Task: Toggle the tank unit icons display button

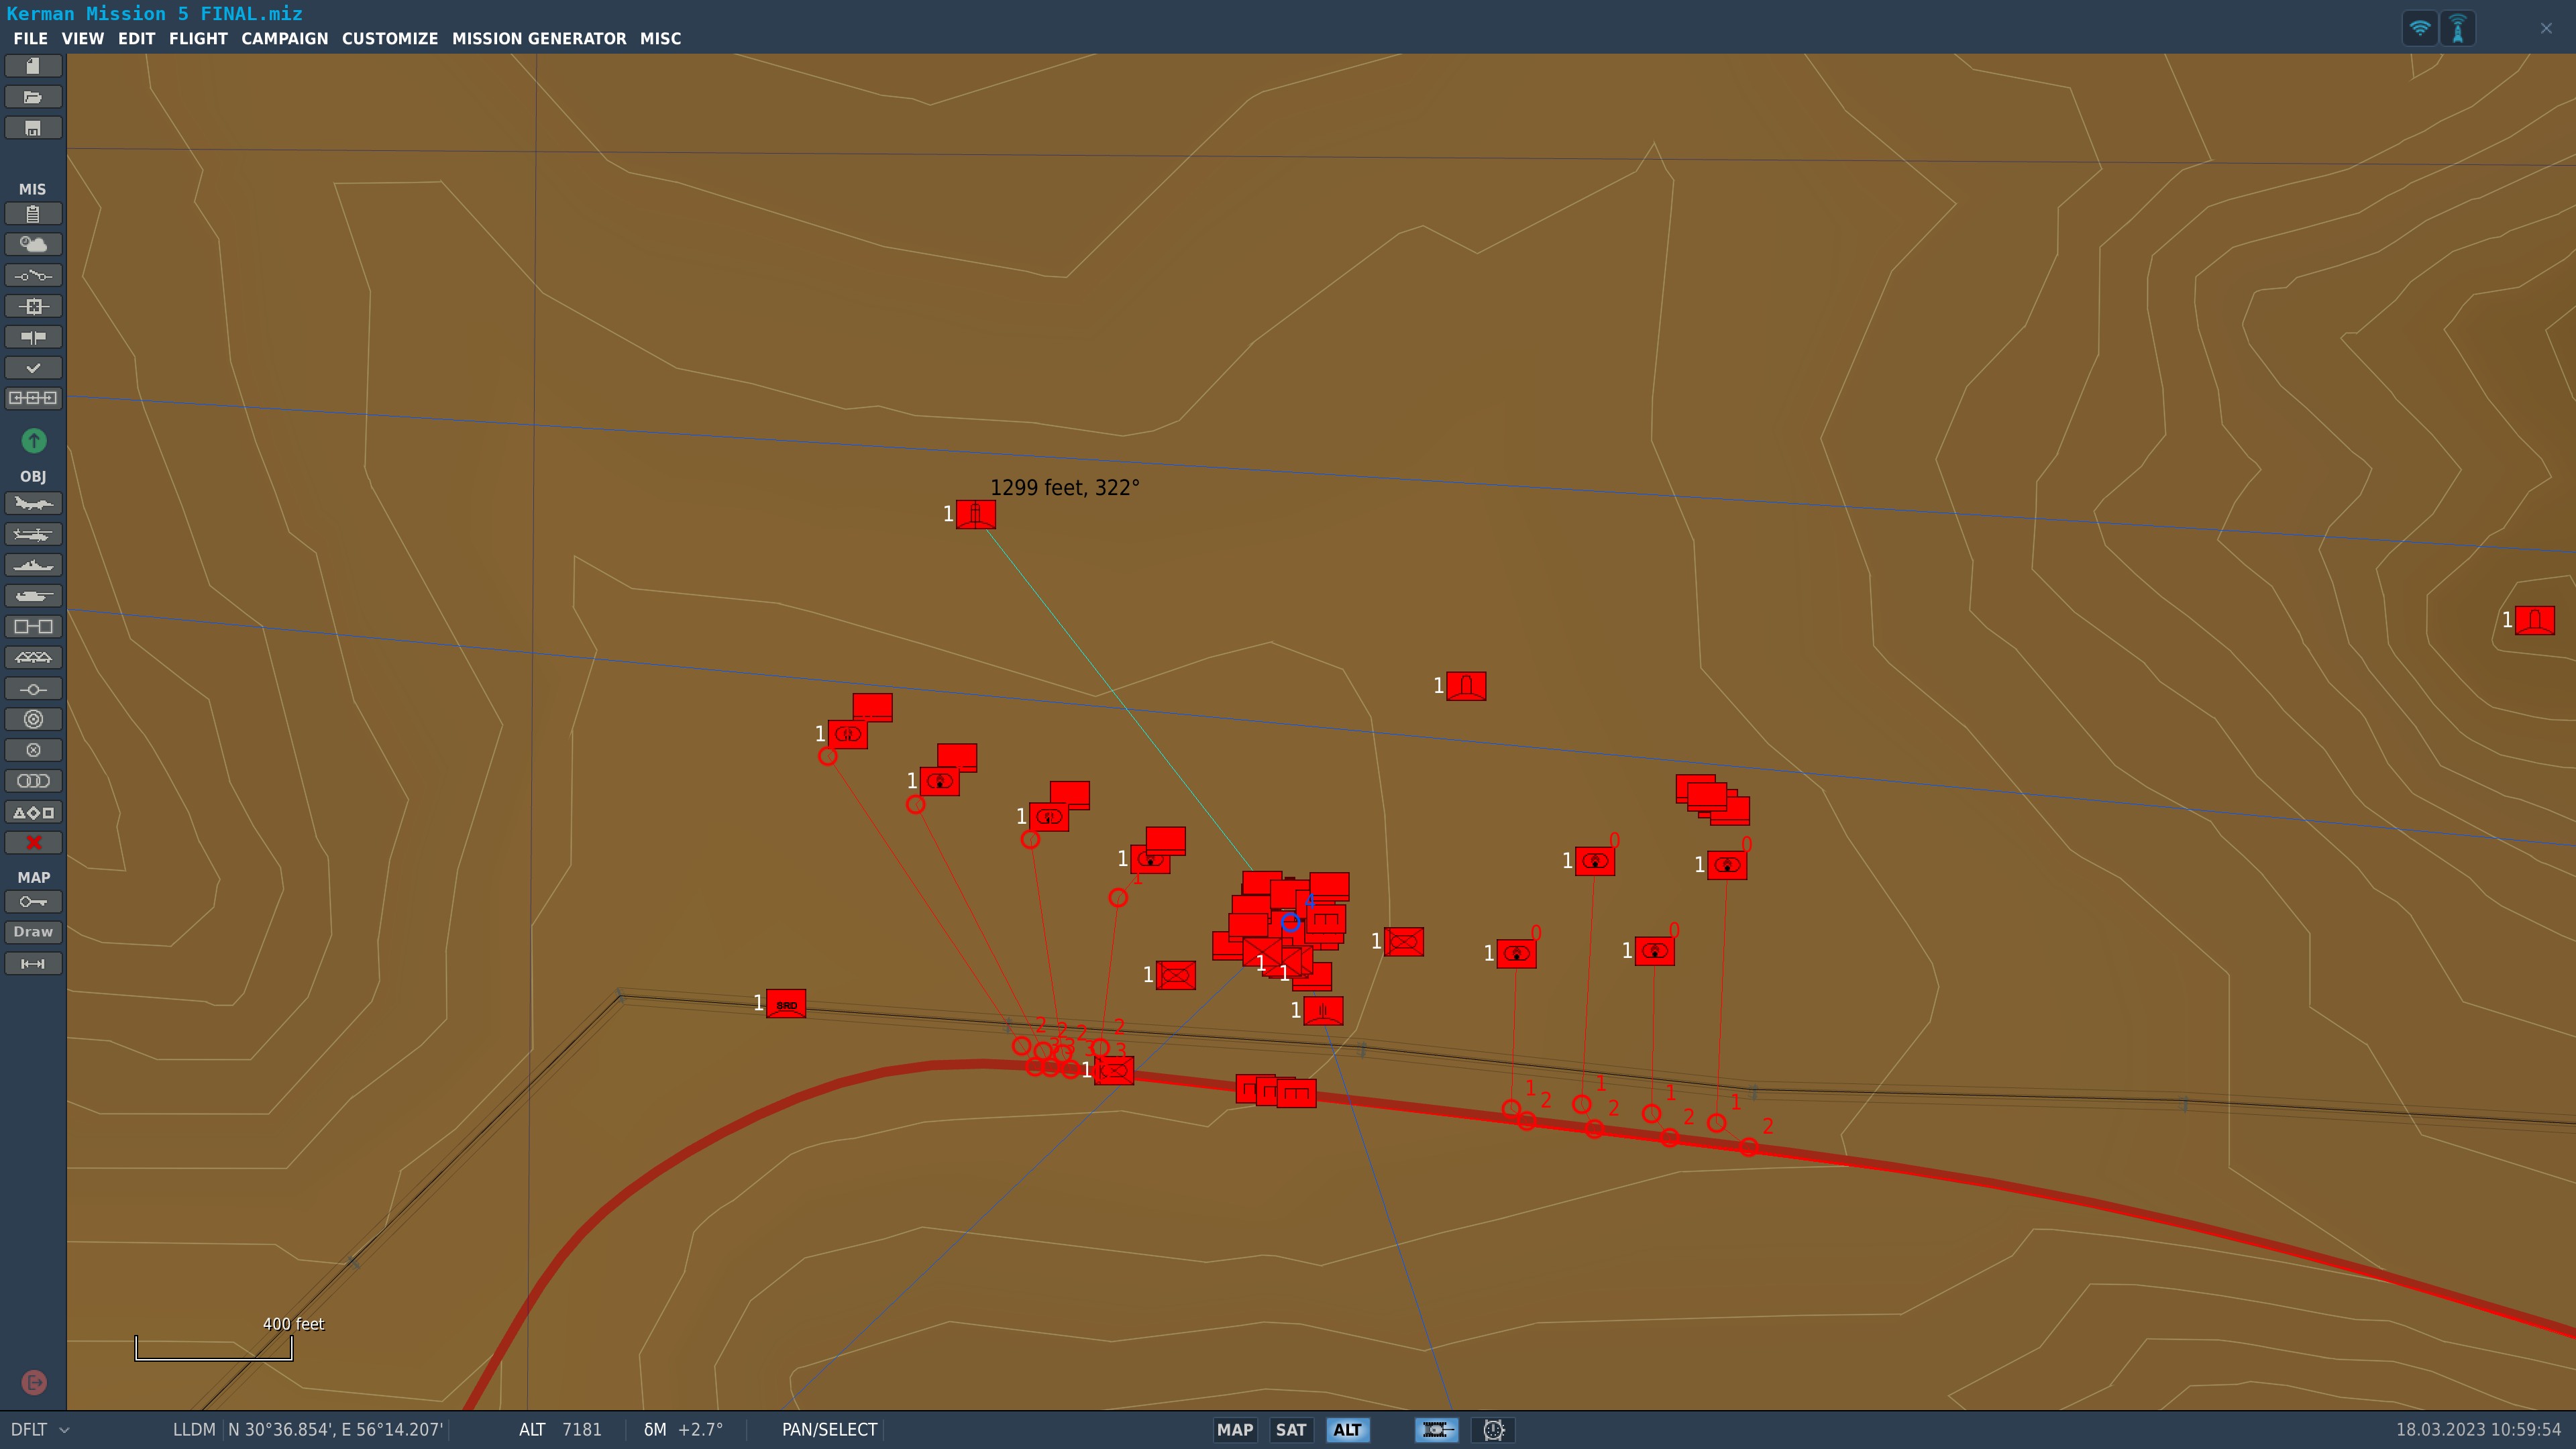Action: (1436, 1430)
